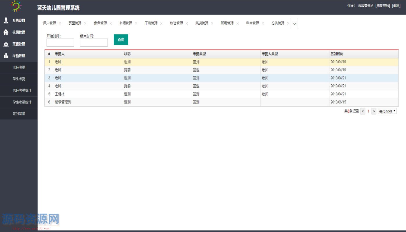Click the 班级管理 group icon
This screenshot has width=406, height=232.
point(6,44)
